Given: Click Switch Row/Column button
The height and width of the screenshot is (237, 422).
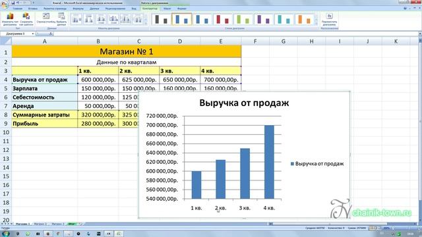Looking at the screenshot, I should point(46,18).
